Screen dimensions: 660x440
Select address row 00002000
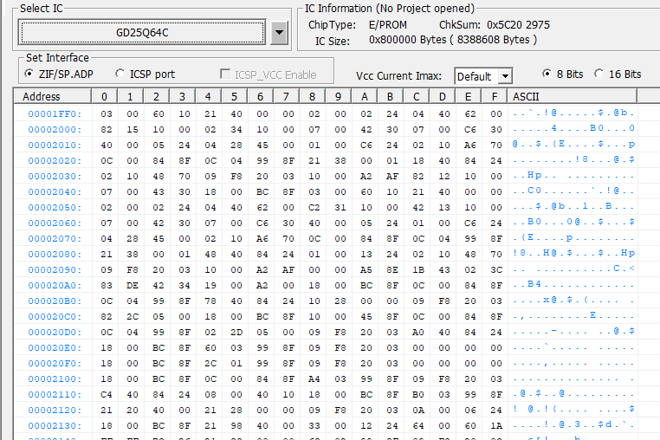pyautogui.click(x=55, y=129)
